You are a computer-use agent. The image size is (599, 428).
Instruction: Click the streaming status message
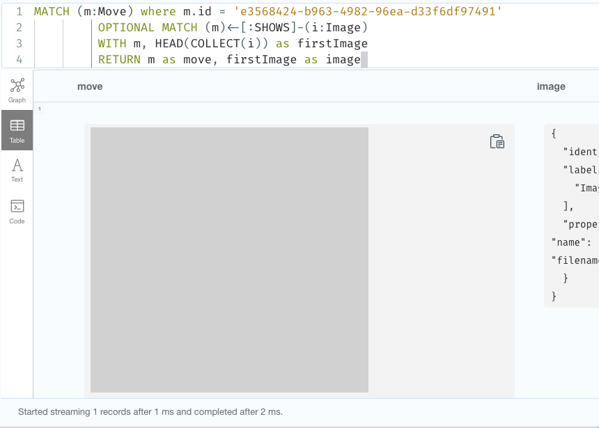click(150, 412)
